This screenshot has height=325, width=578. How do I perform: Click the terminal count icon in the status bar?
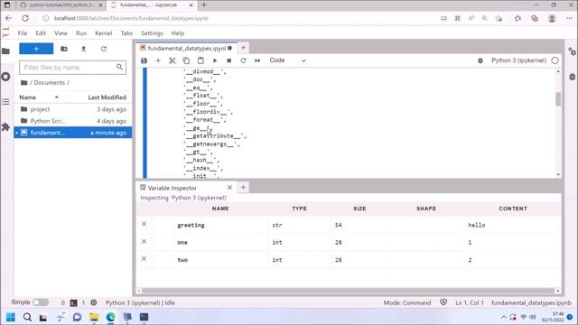(x=74, y=303)
